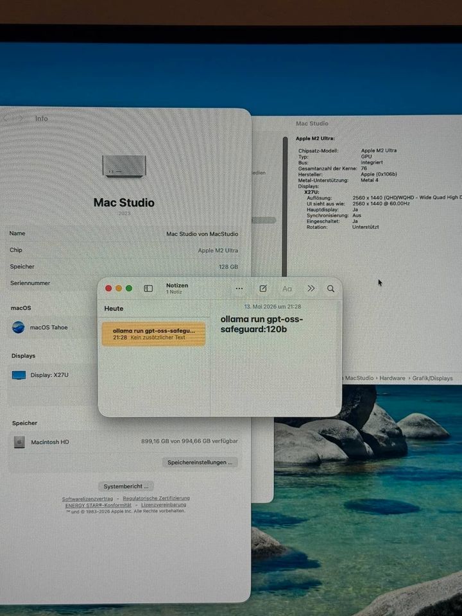
Task: Open the Aa text format menu in Notes
Action: [287, 289]
